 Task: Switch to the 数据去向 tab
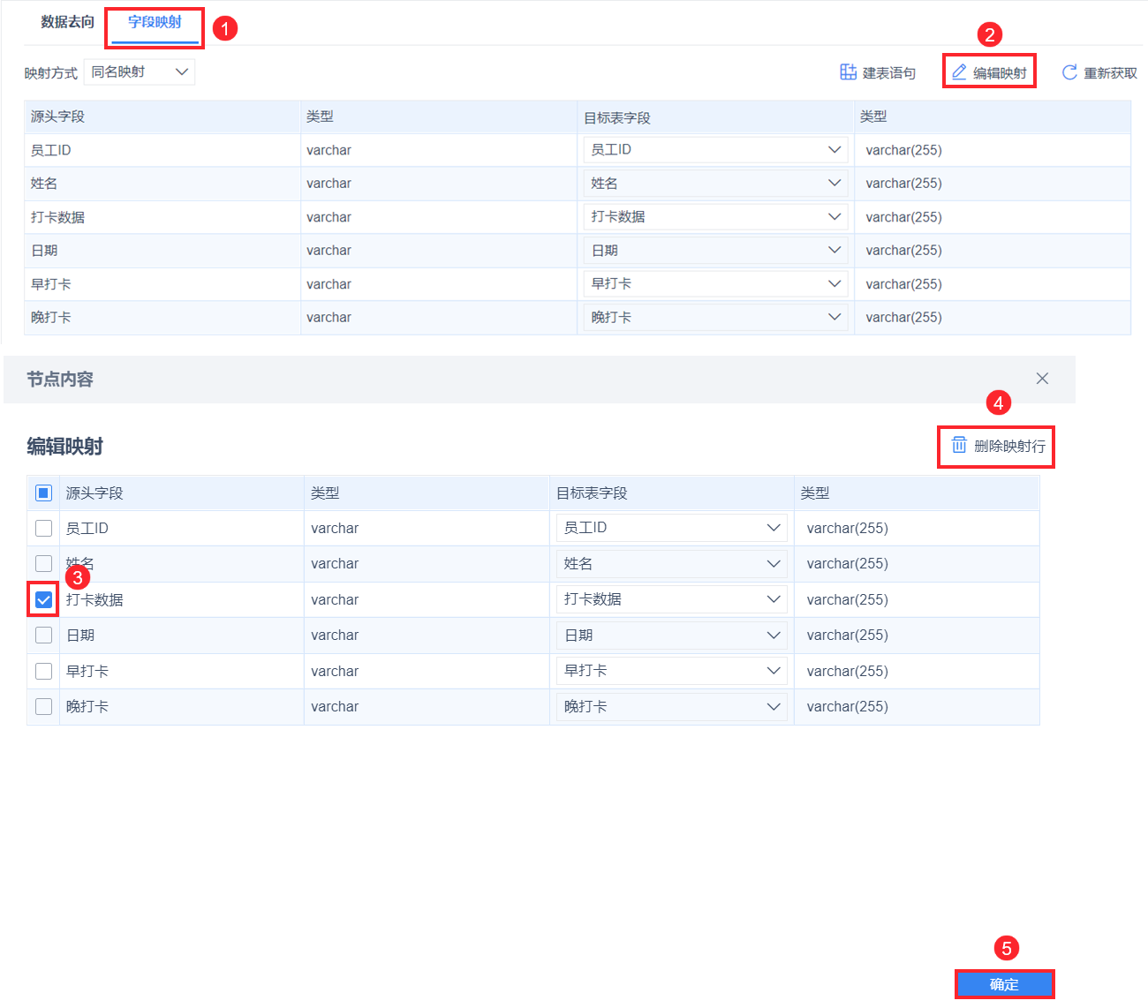click(68, 22)
